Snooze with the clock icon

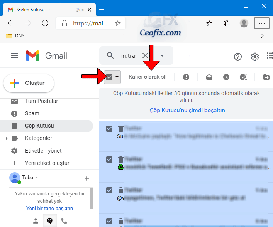pyautogui.click(x=226, y=77)
